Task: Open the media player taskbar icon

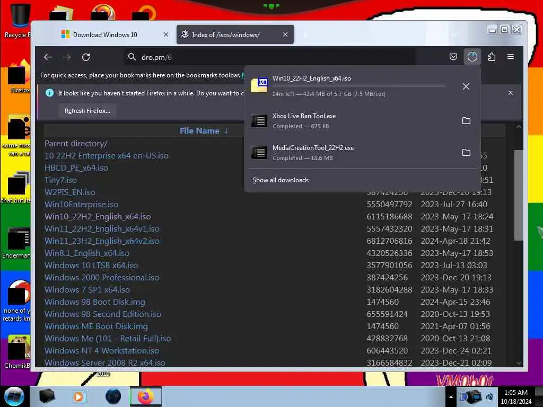Action: (78, 396)
